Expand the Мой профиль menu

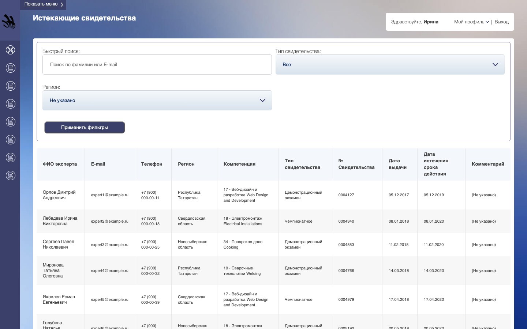471,22
